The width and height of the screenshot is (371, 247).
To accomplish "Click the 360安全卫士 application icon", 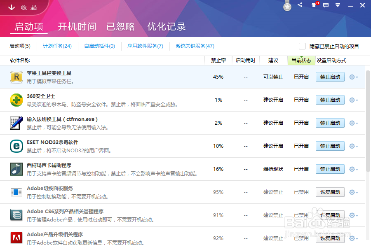I will coord(16,100).
